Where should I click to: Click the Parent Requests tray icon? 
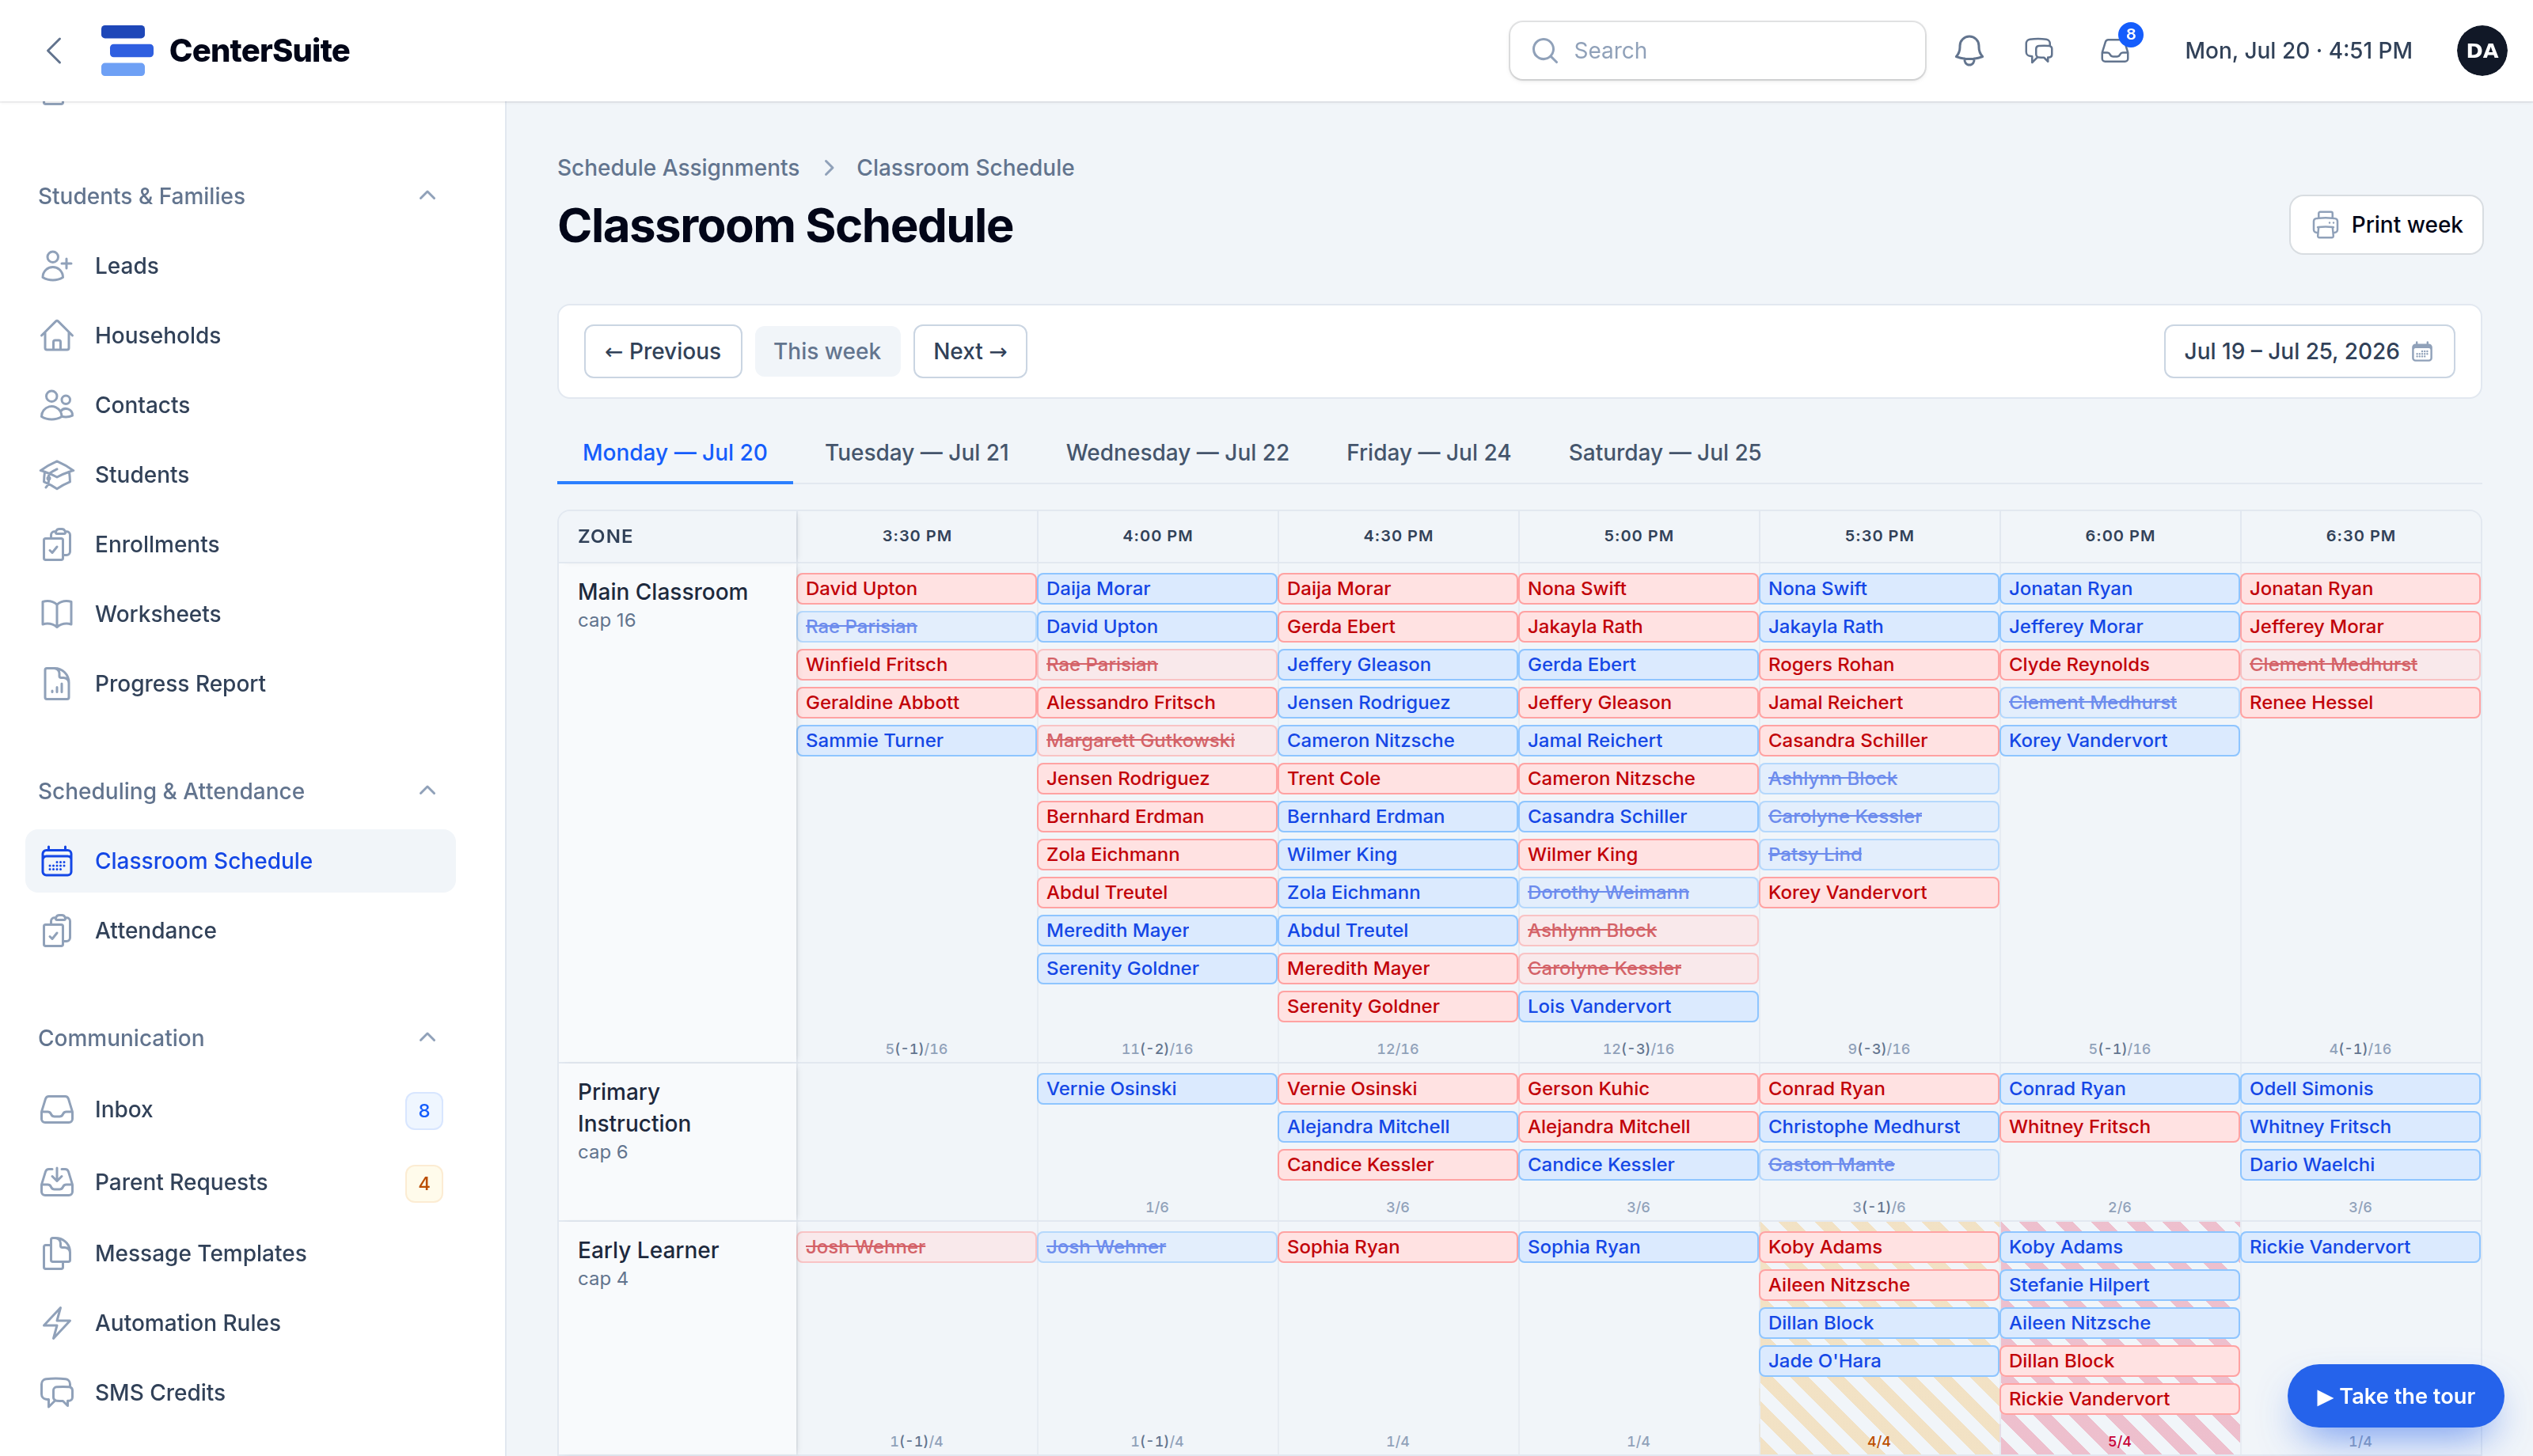tap(57, 1182)
